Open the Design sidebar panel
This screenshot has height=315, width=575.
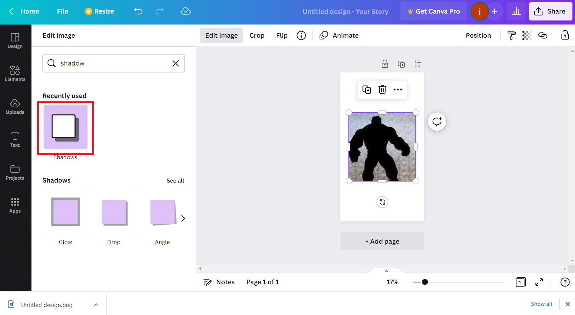(15, 41)
